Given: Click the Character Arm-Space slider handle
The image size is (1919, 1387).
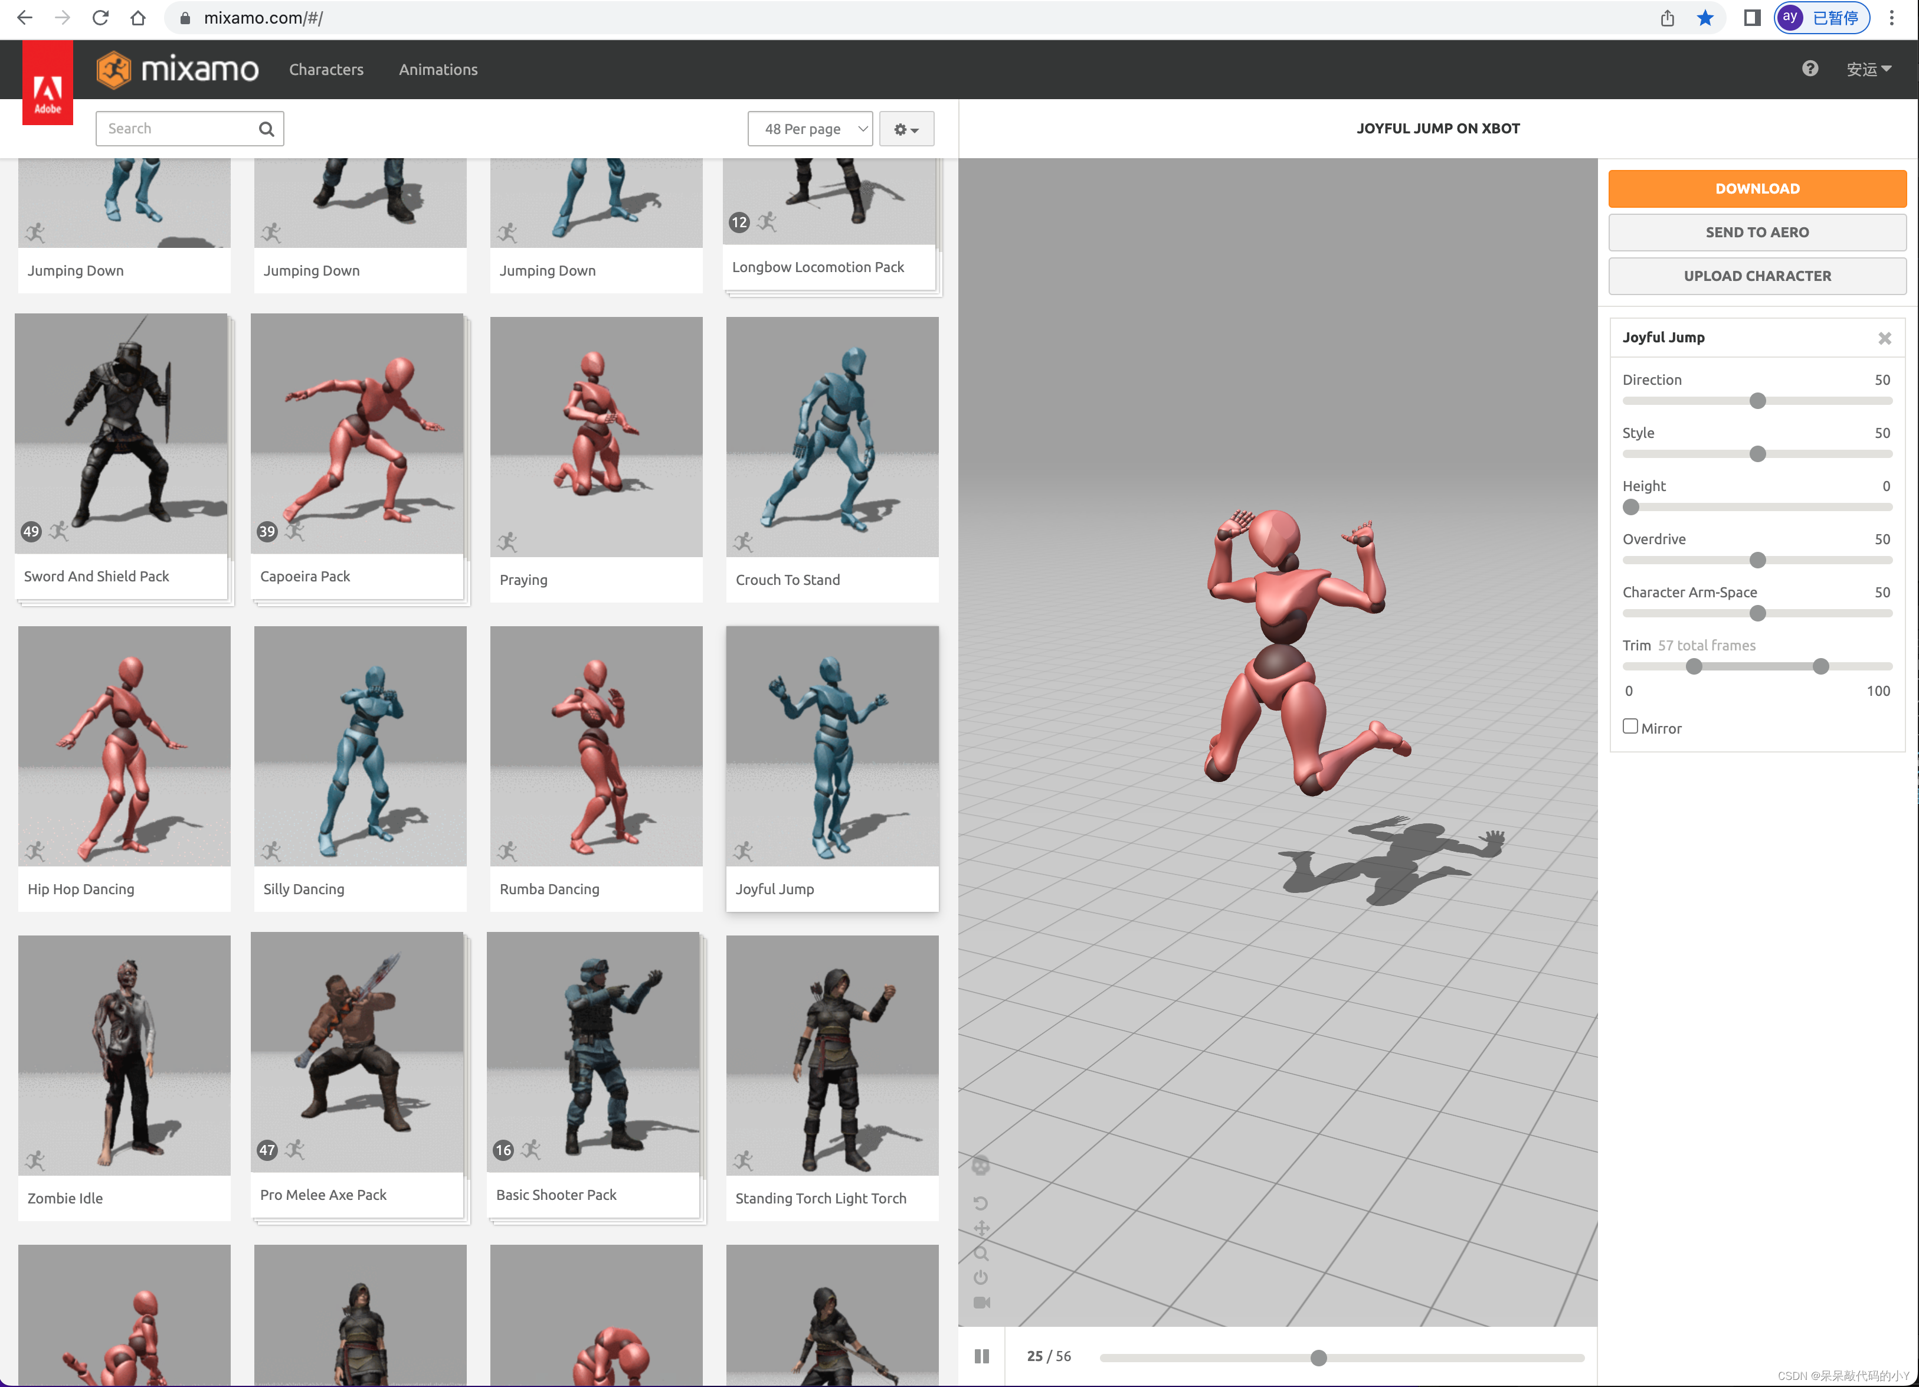Looking at the screenshot, I should click(1757, 614).
